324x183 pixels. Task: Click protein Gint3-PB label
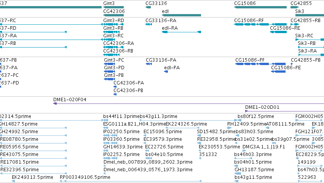pos(114,75)
